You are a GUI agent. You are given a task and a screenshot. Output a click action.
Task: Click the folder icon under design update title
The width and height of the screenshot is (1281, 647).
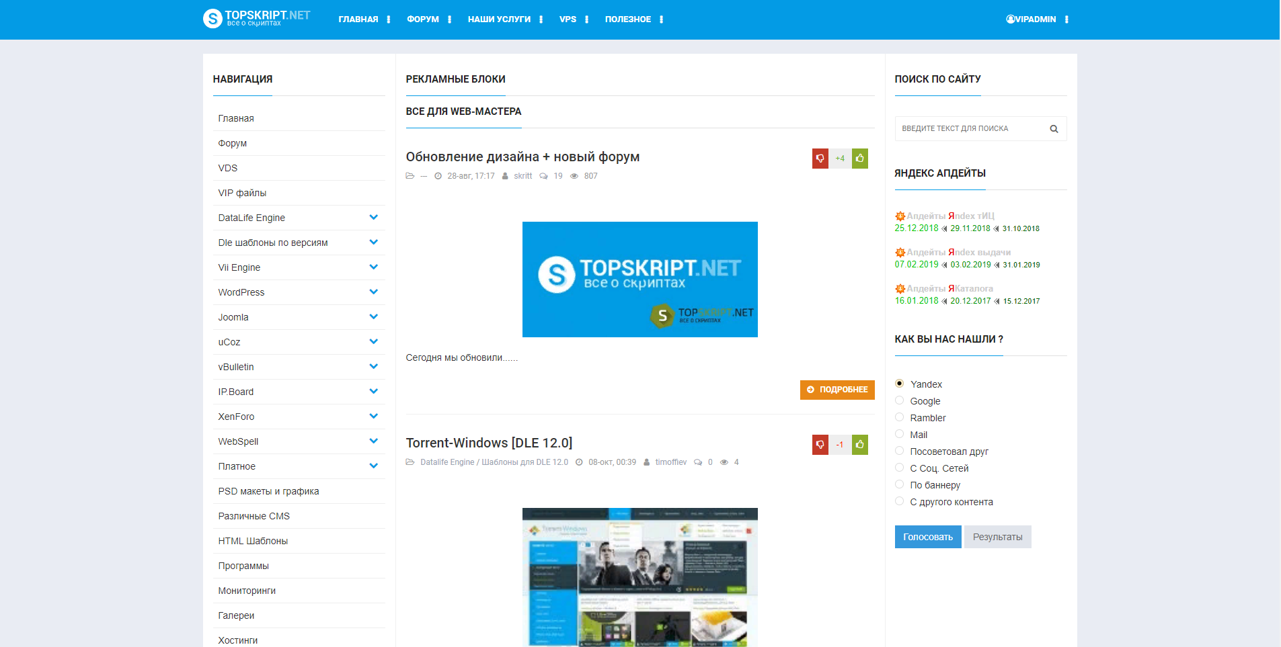coord(410,176)
